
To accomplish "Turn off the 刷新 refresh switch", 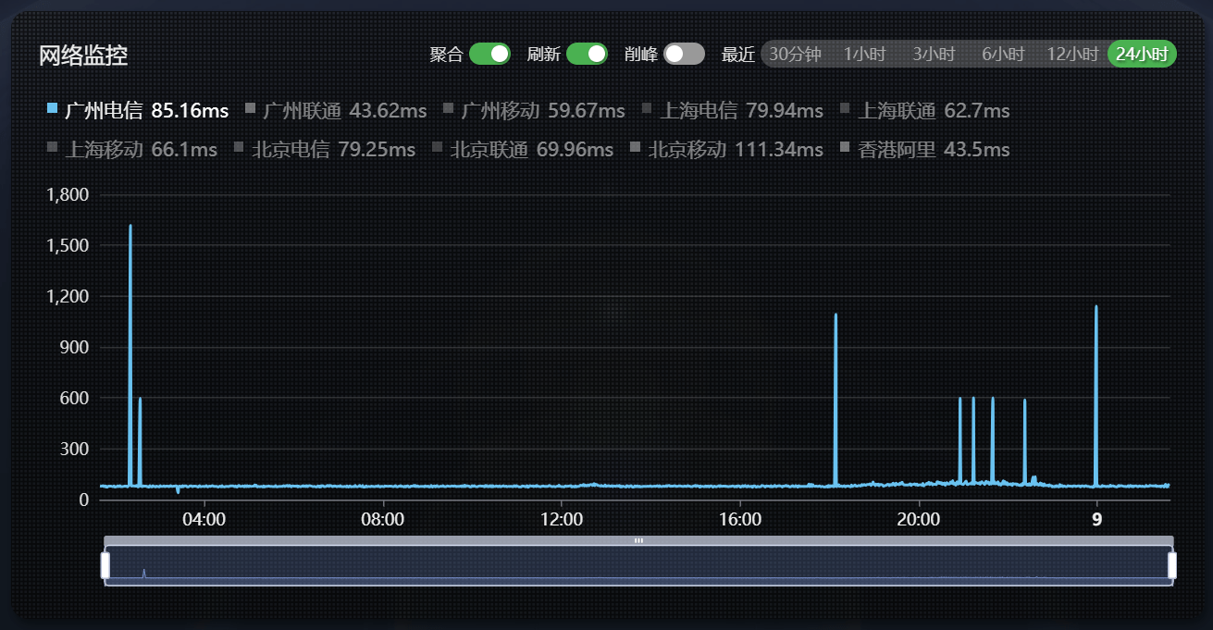I will click(x=587, y=54).
